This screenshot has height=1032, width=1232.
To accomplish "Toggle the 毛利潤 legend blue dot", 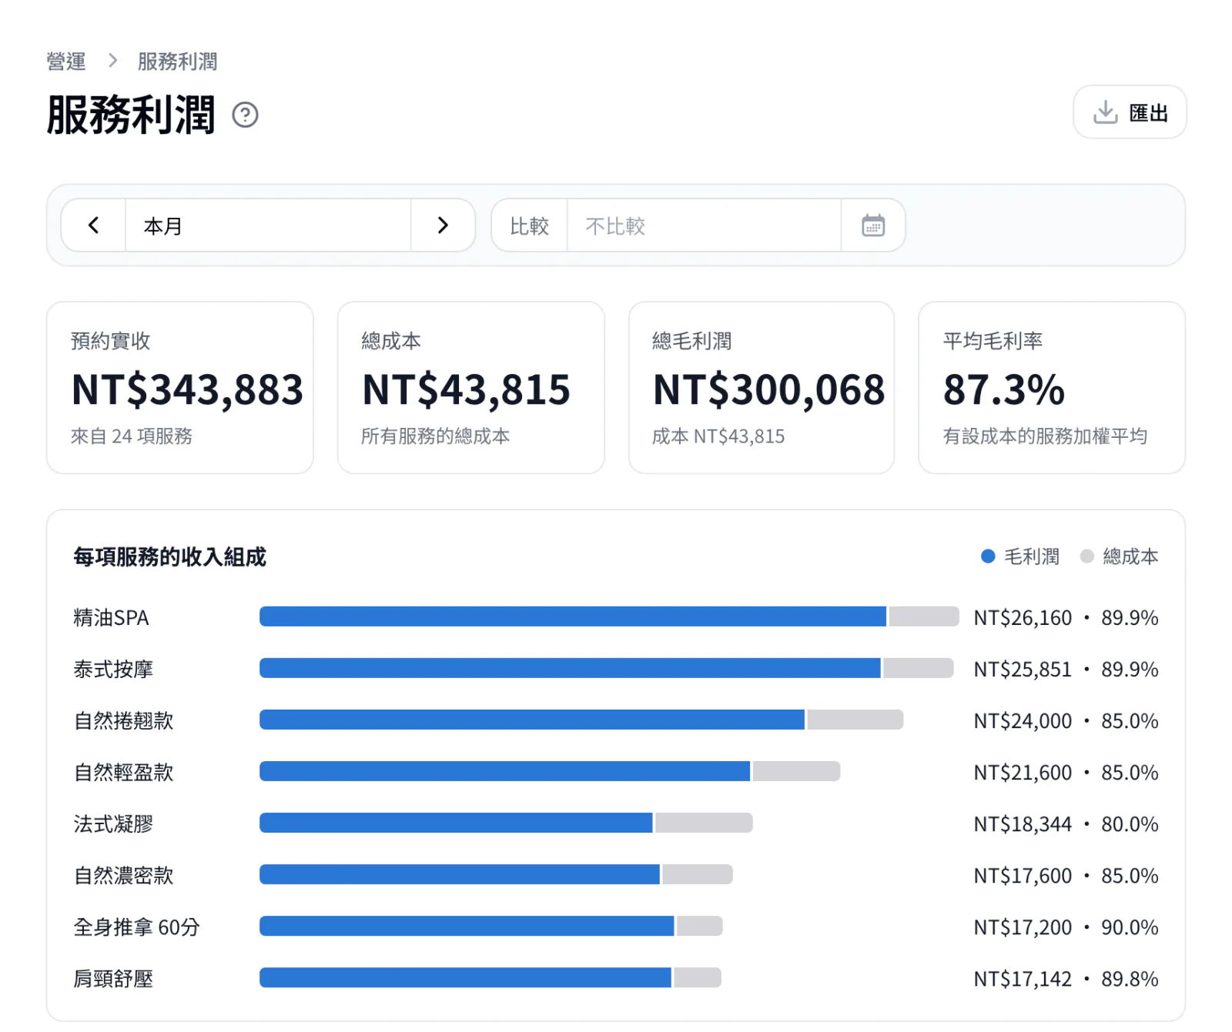I will point(988,556).
